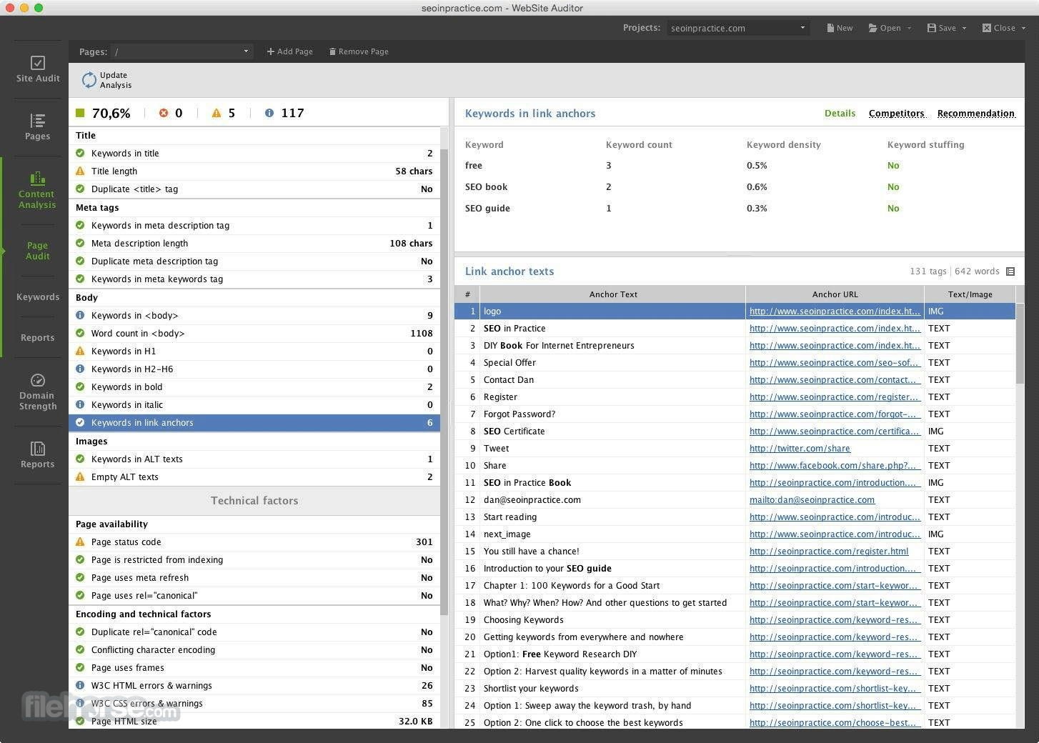Click the warnings count yellow triangle icon
1039x743 pixels.
coord(217,113)
